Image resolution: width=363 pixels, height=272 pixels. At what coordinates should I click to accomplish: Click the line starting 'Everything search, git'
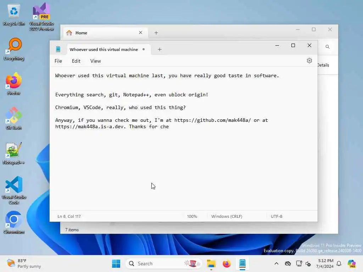tap(132, 95)
